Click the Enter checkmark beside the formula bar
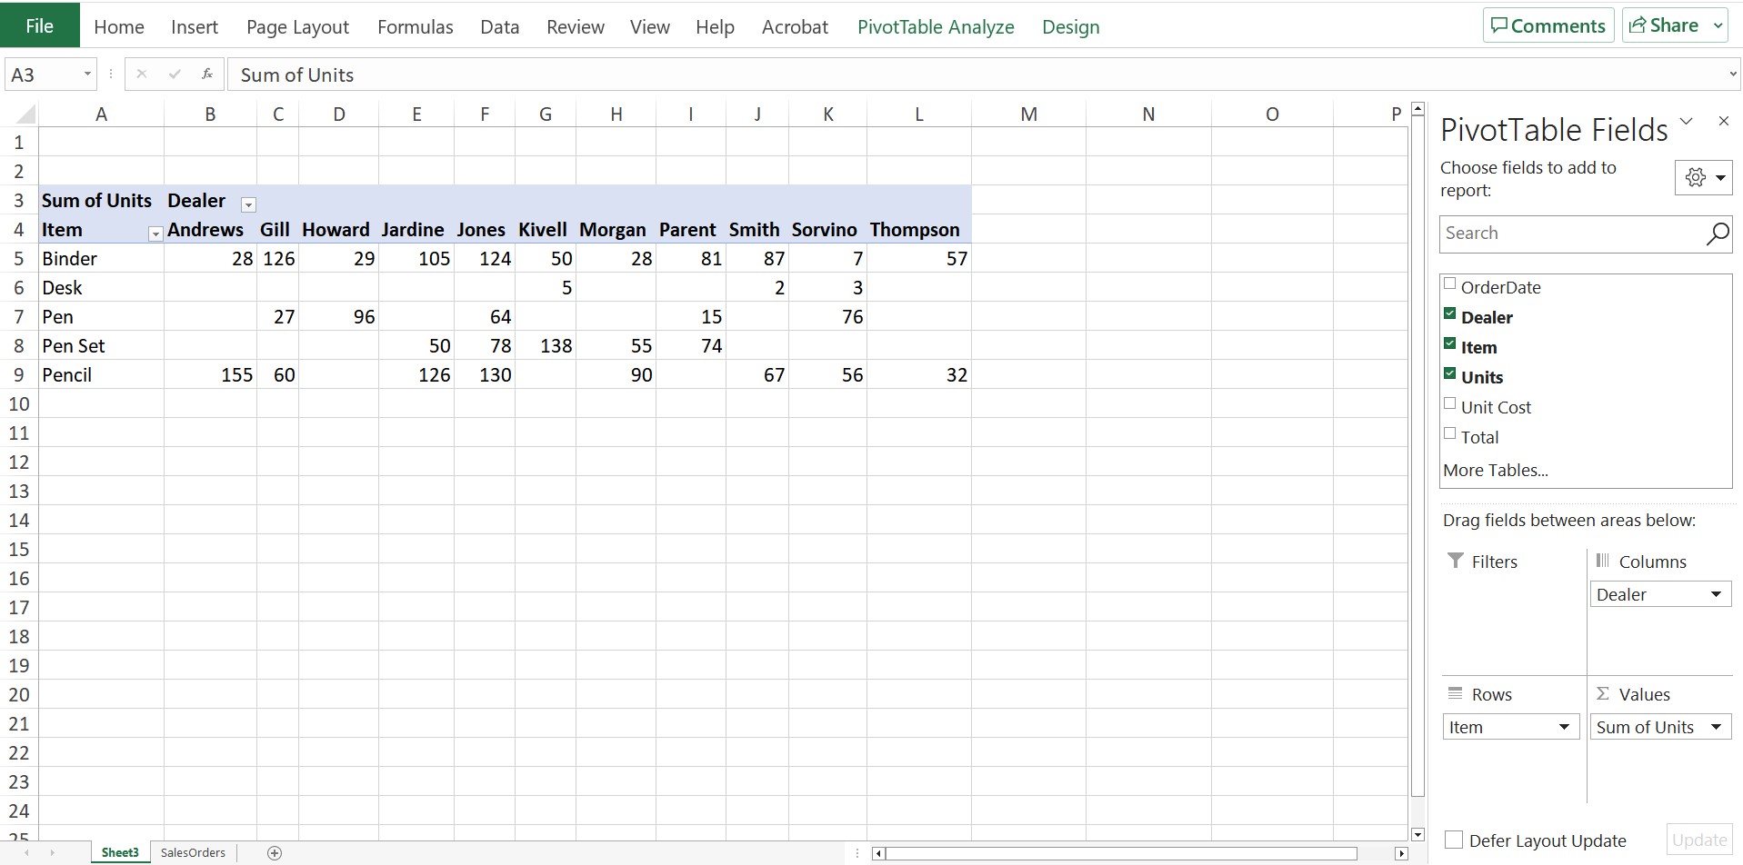 tap(175, 74)
